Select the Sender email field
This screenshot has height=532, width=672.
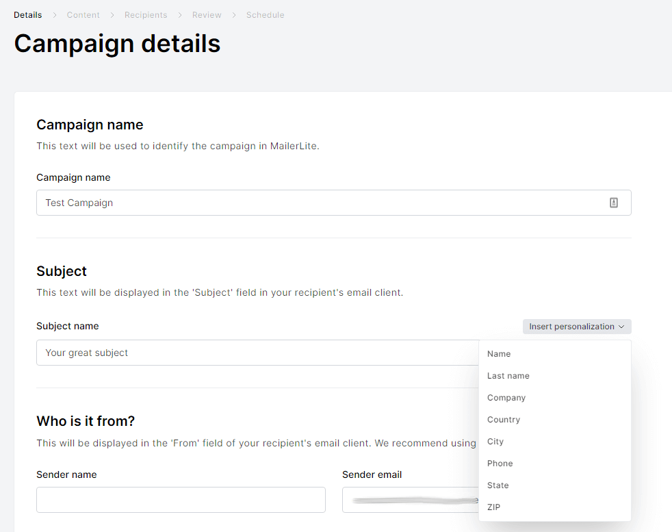[x=411, y=500]
